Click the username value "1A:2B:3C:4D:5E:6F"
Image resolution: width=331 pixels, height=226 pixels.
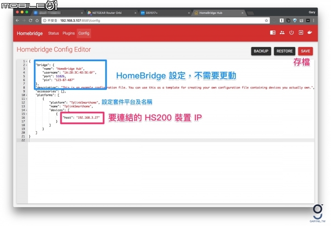pos(79,73)
